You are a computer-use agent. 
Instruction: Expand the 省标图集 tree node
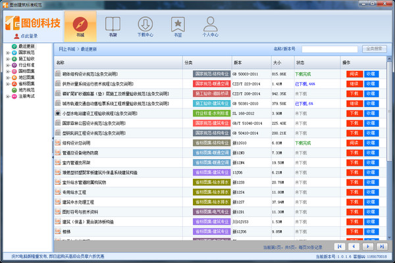[x=7, y=84]
